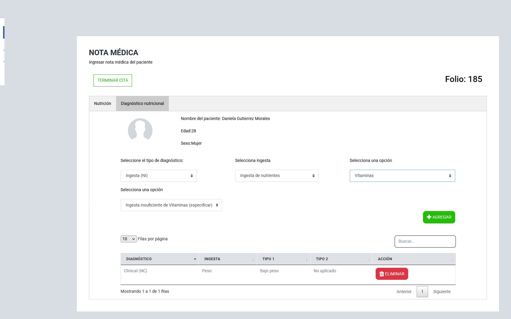511x319 pixels.
Task: Expand the Ingesta de nutrientes dropdown
Action: click(x=277, y=176)
